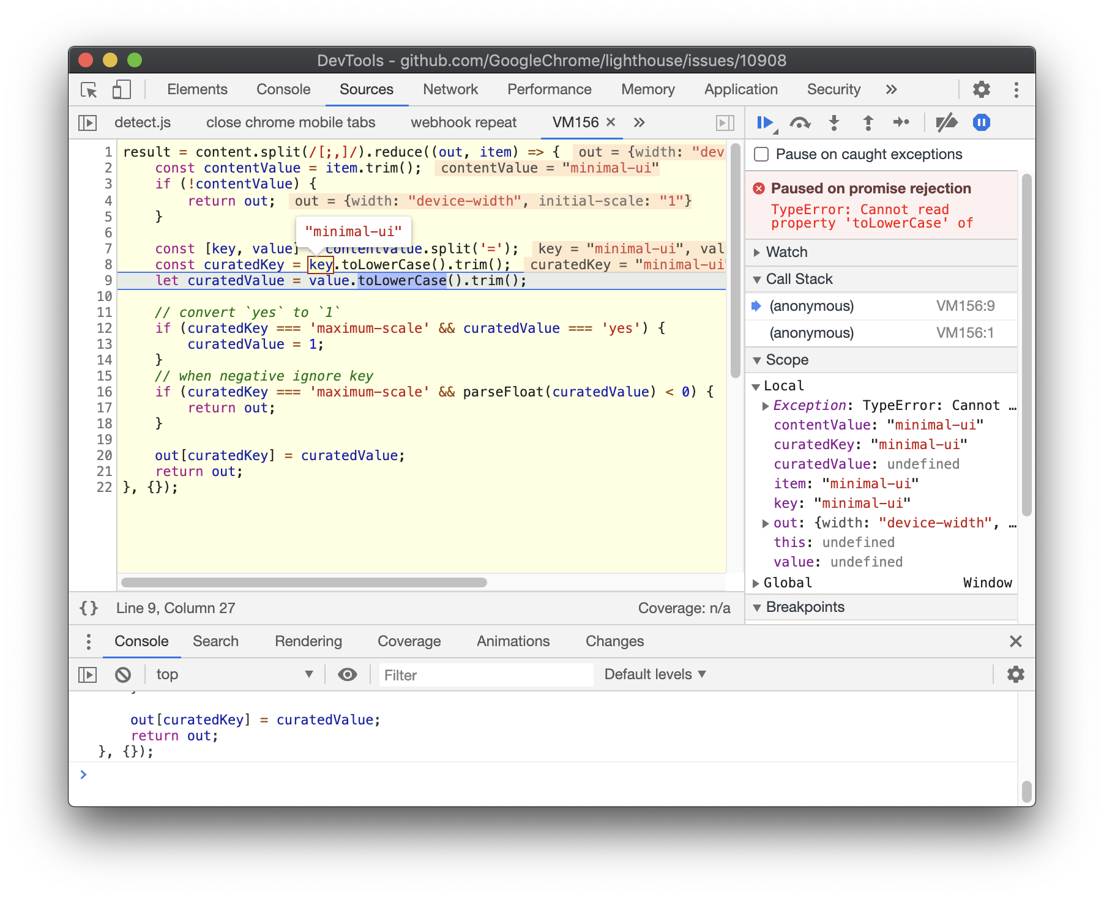Deactivate breakpoints with the slashed icon
1104x897 pixels.
click(947, 123)
